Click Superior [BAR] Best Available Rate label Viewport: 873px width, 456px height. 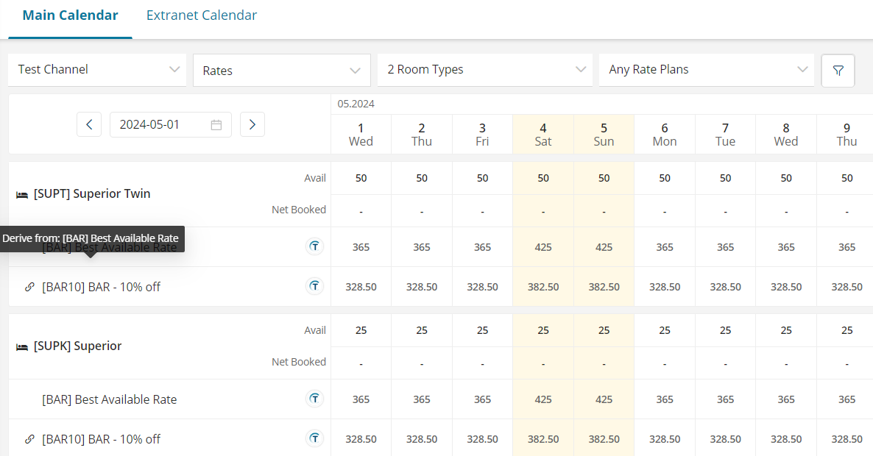tap(109, 399)
